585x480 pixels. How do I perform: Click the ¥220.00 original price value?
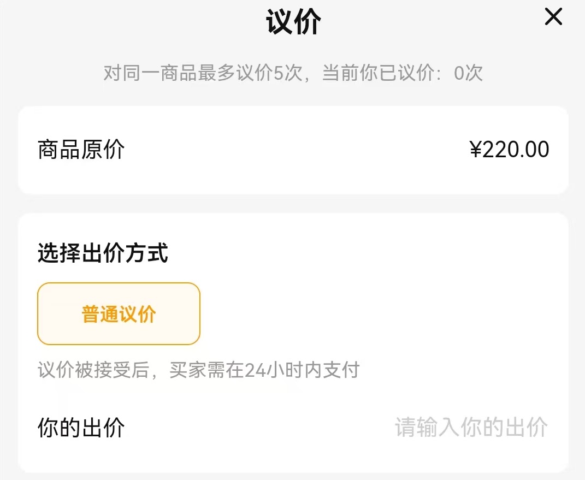click(x=509, y=150)
